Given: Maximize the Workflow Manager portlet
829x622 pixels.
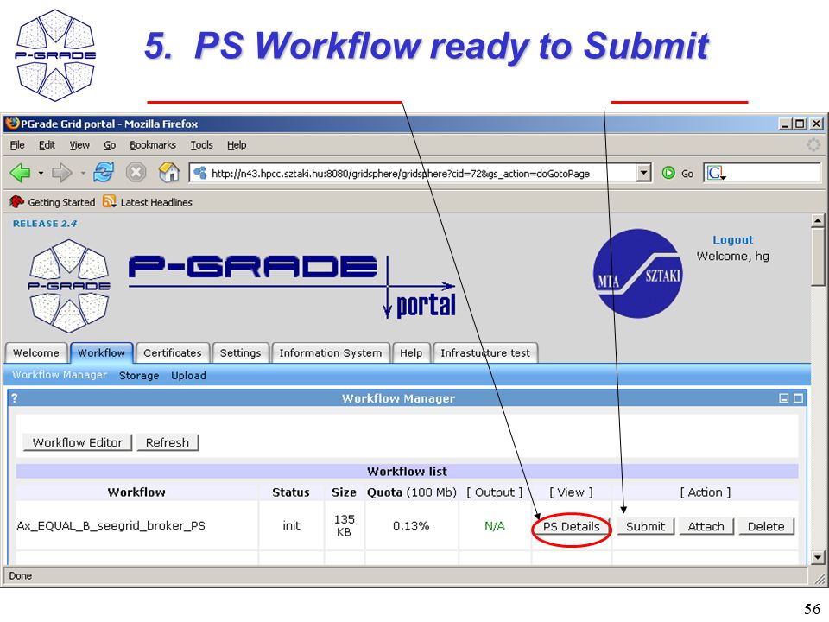Looking at the screenshot, I should [x=798, y=398].
